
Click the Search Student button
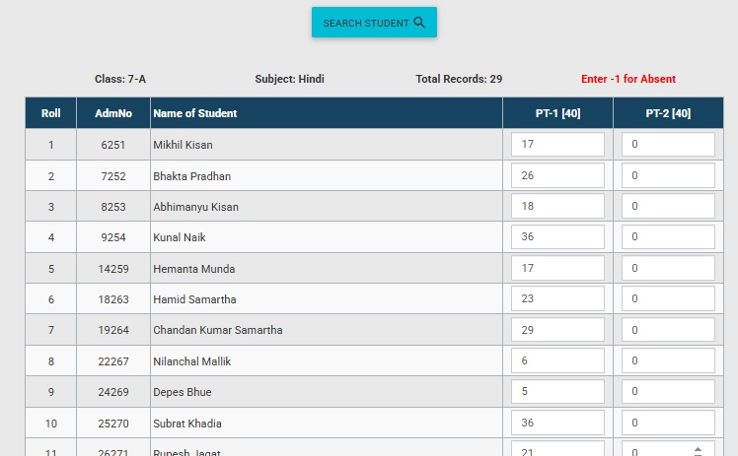[x=374, y=23]
